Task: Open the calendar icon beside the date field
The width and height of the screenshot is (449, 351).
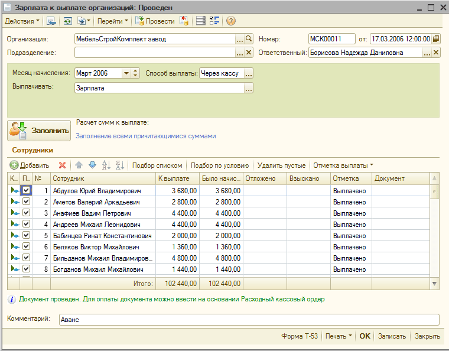Action: (436, 39)
